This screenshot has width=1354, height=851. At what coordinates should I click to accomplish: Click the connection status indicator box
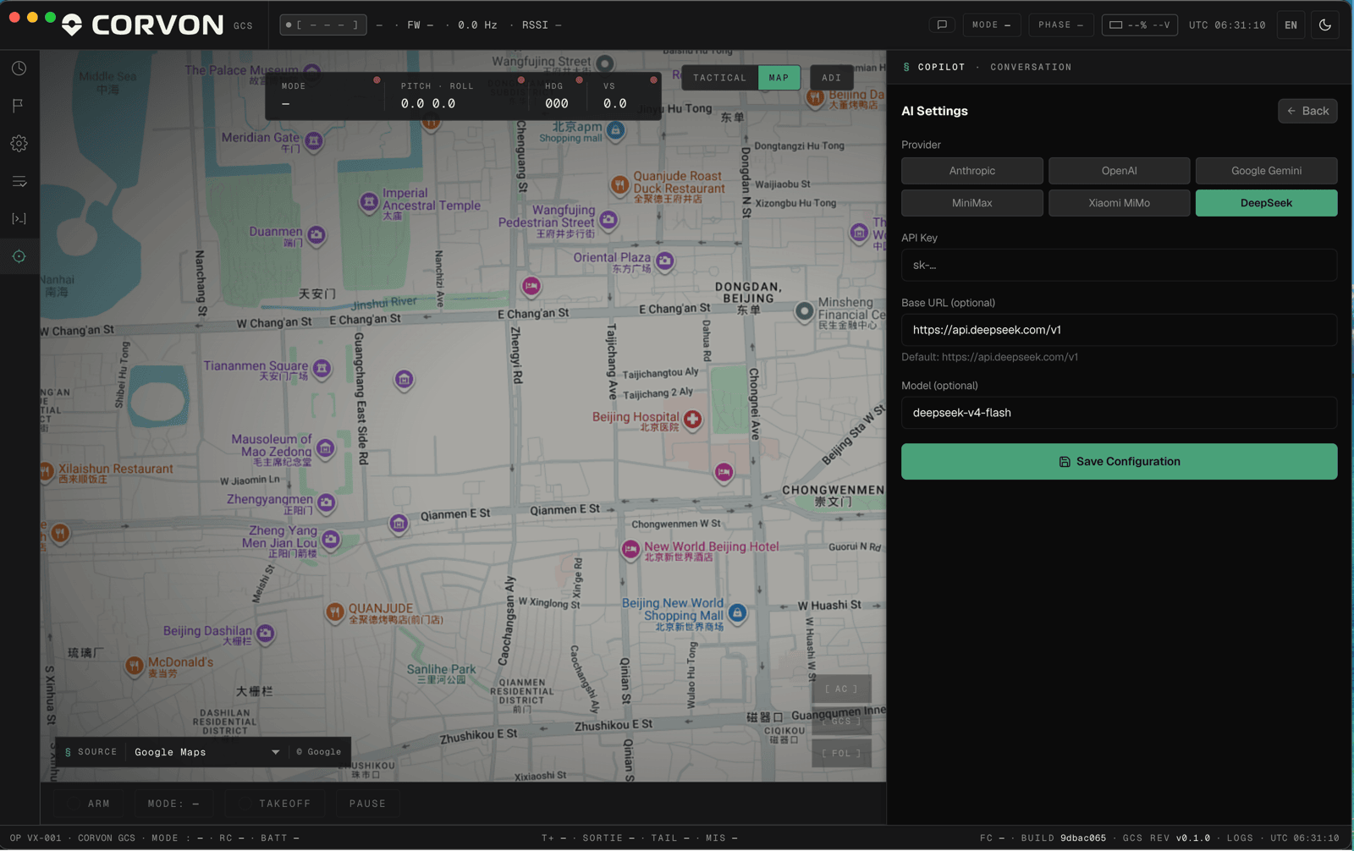click(323, 25)
